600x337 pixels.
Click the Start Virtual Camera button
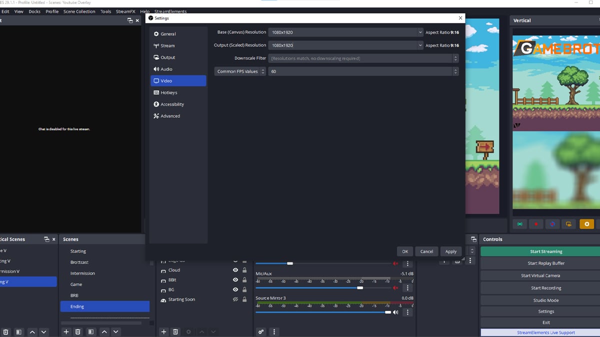click(545, 275)
